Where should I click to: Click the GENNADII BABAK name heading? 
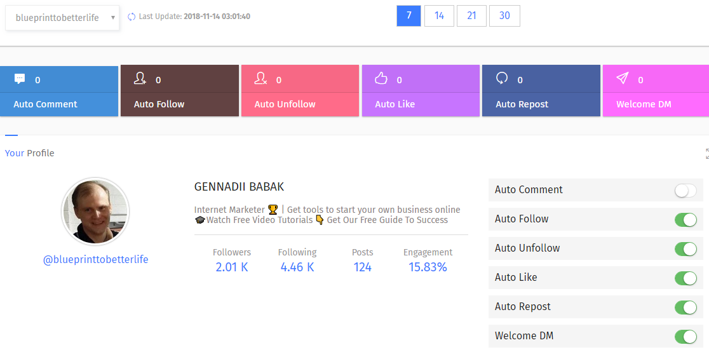coord(240,187)
